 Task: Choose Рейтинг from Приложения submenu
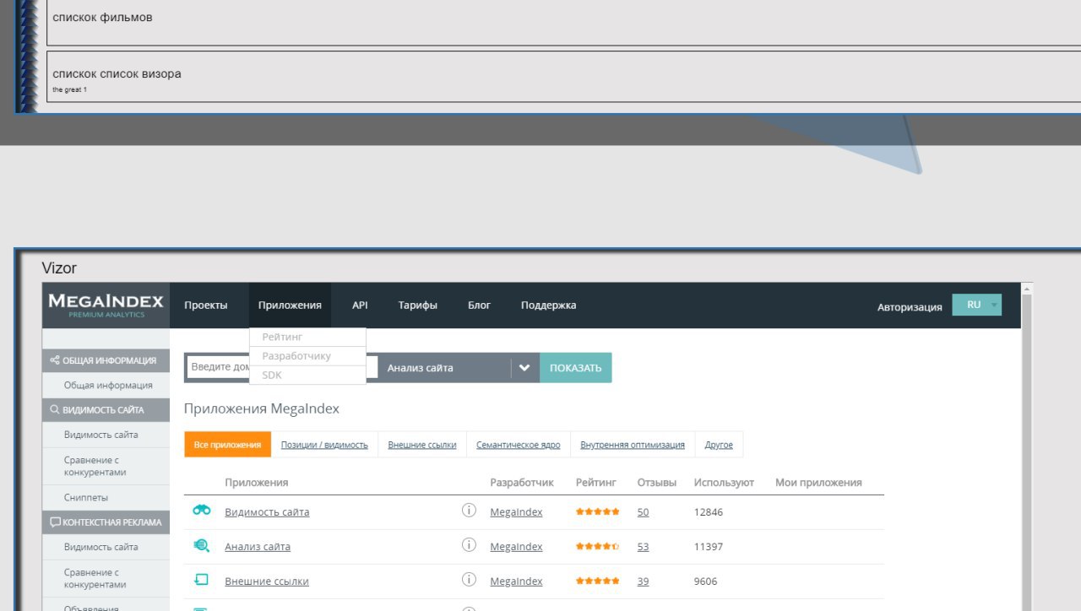point(307,337)
